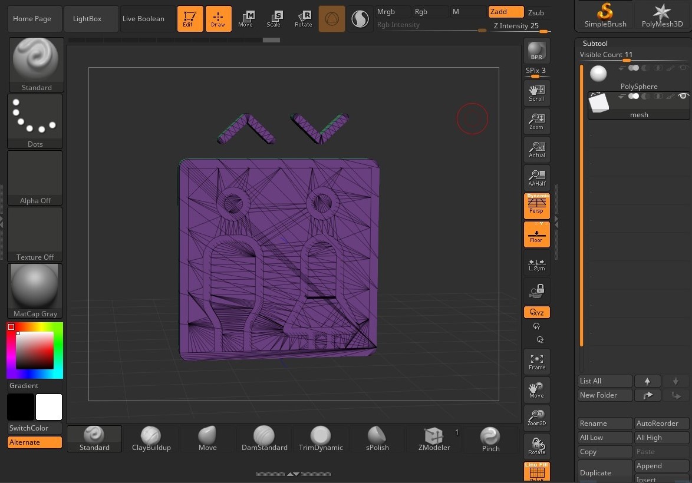
Task: Enable M material channel
Action: [x=467, y=12]
